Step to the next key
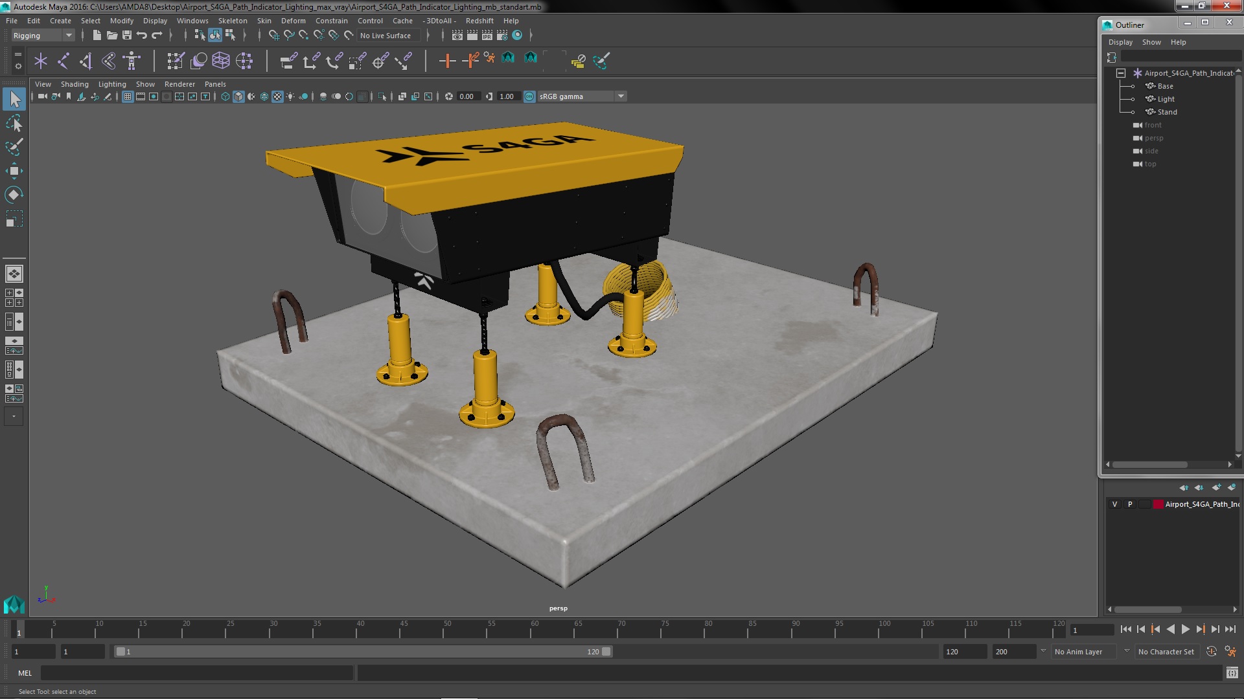The height and width of the screenshot is (699, 1244). pyautogui.click(x=1200, y=629)
